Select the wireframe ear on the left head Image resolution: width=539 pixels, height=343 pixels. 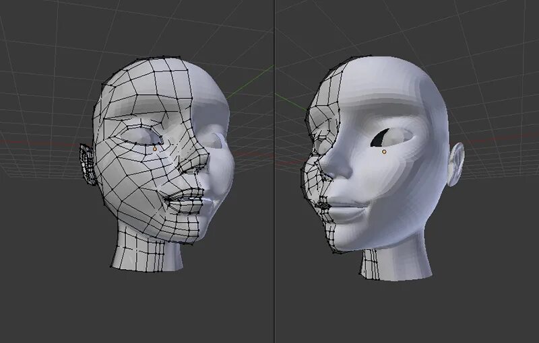click(x=88, y=164)
